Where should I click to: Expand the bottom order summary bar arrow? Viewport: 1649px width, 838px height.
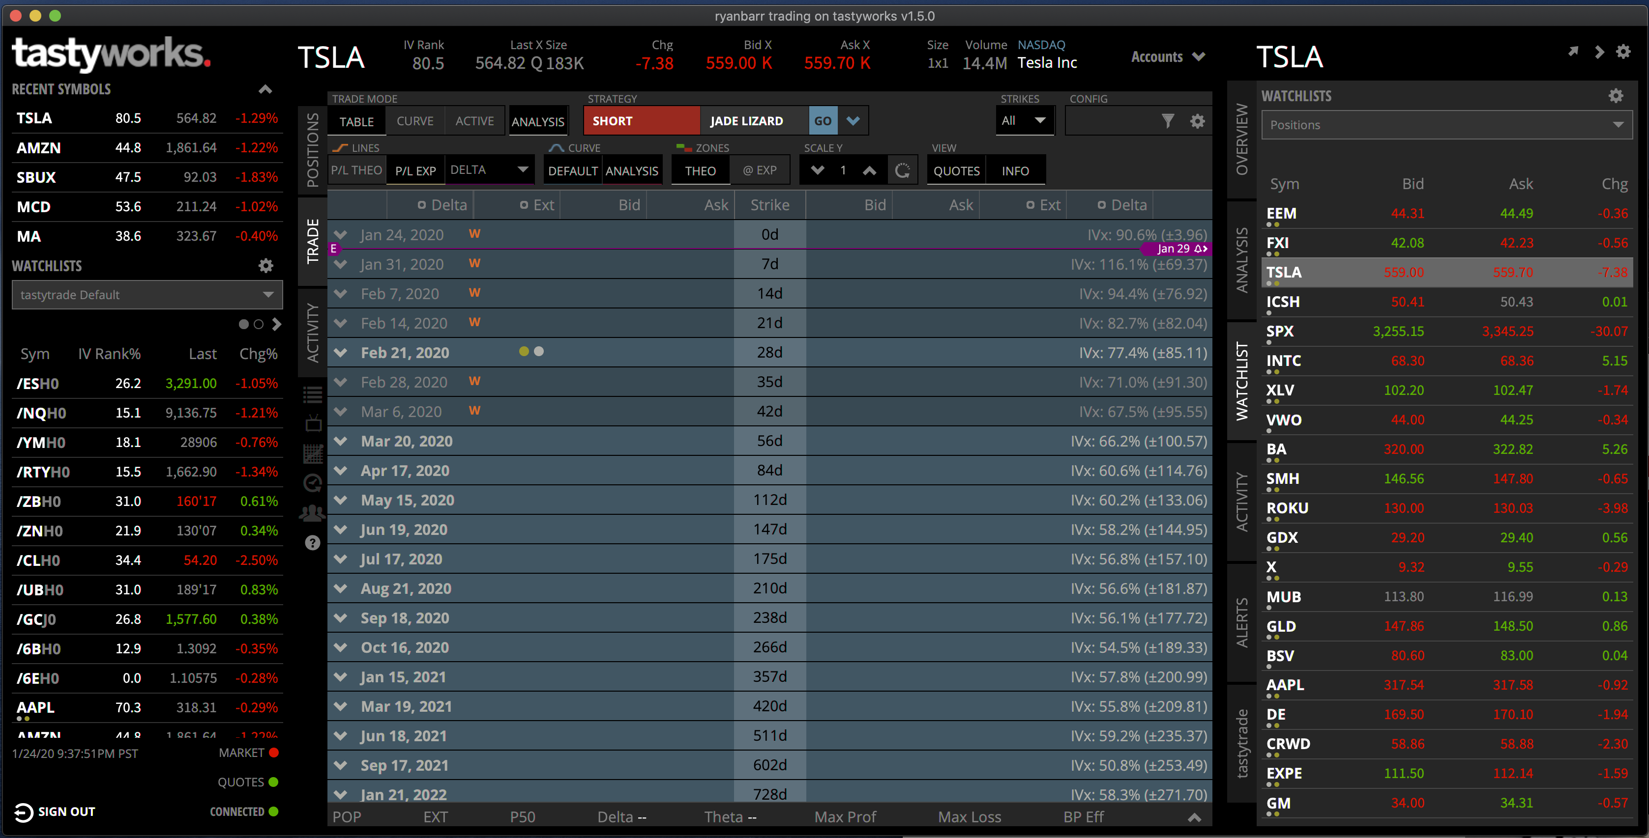click(x=1194, y=817)
